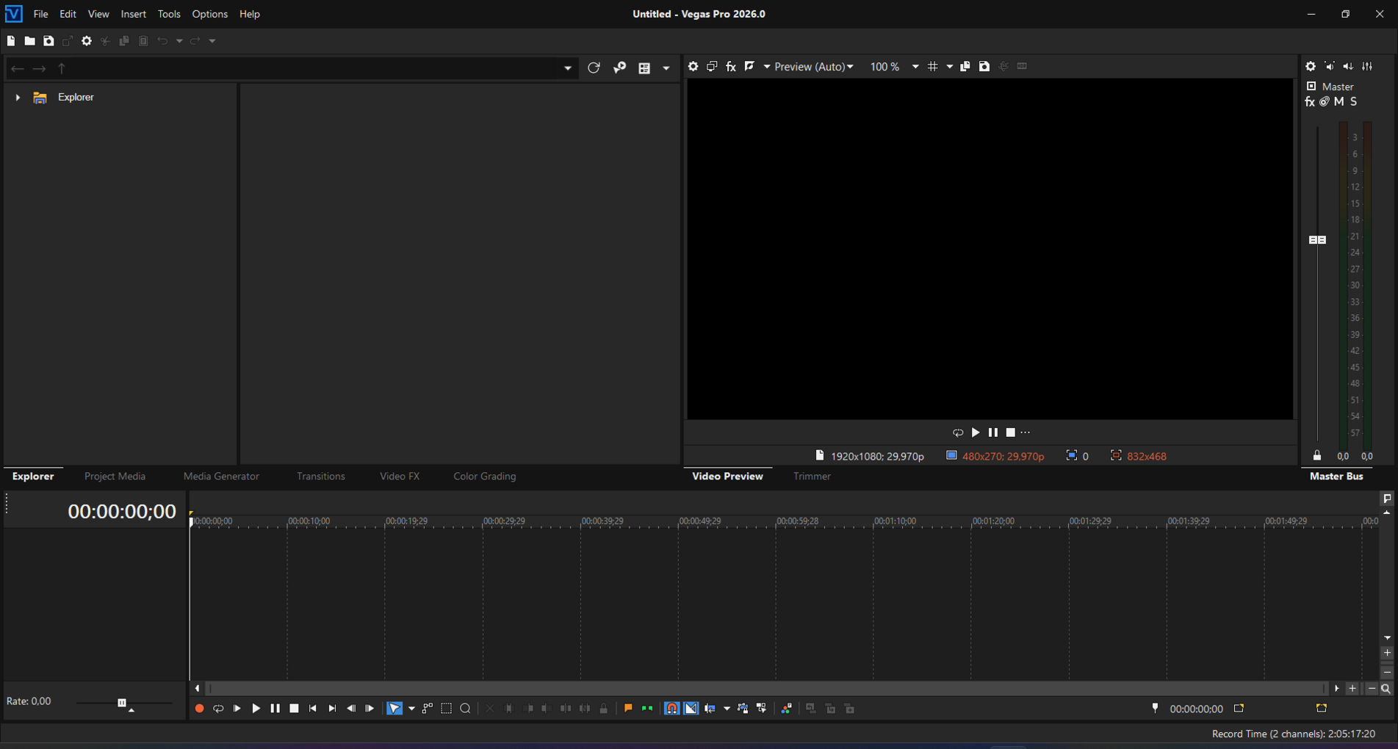
Task: Toggle Enable Snapping magnet button
Action: (671, 709)
